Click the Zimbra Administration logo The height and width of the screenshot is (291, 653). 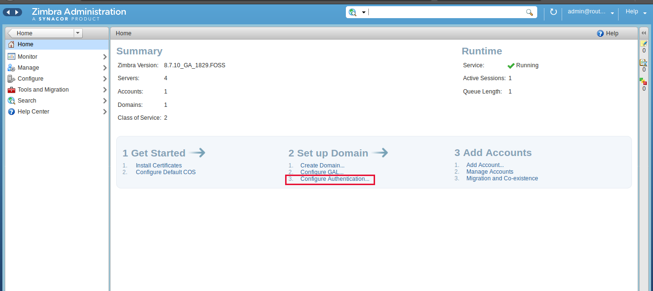pos(79,14)
